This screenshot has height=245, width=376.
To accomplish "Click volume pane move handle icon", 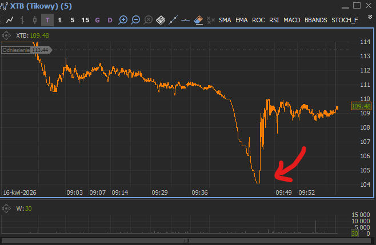I will (x=6, y=208).
